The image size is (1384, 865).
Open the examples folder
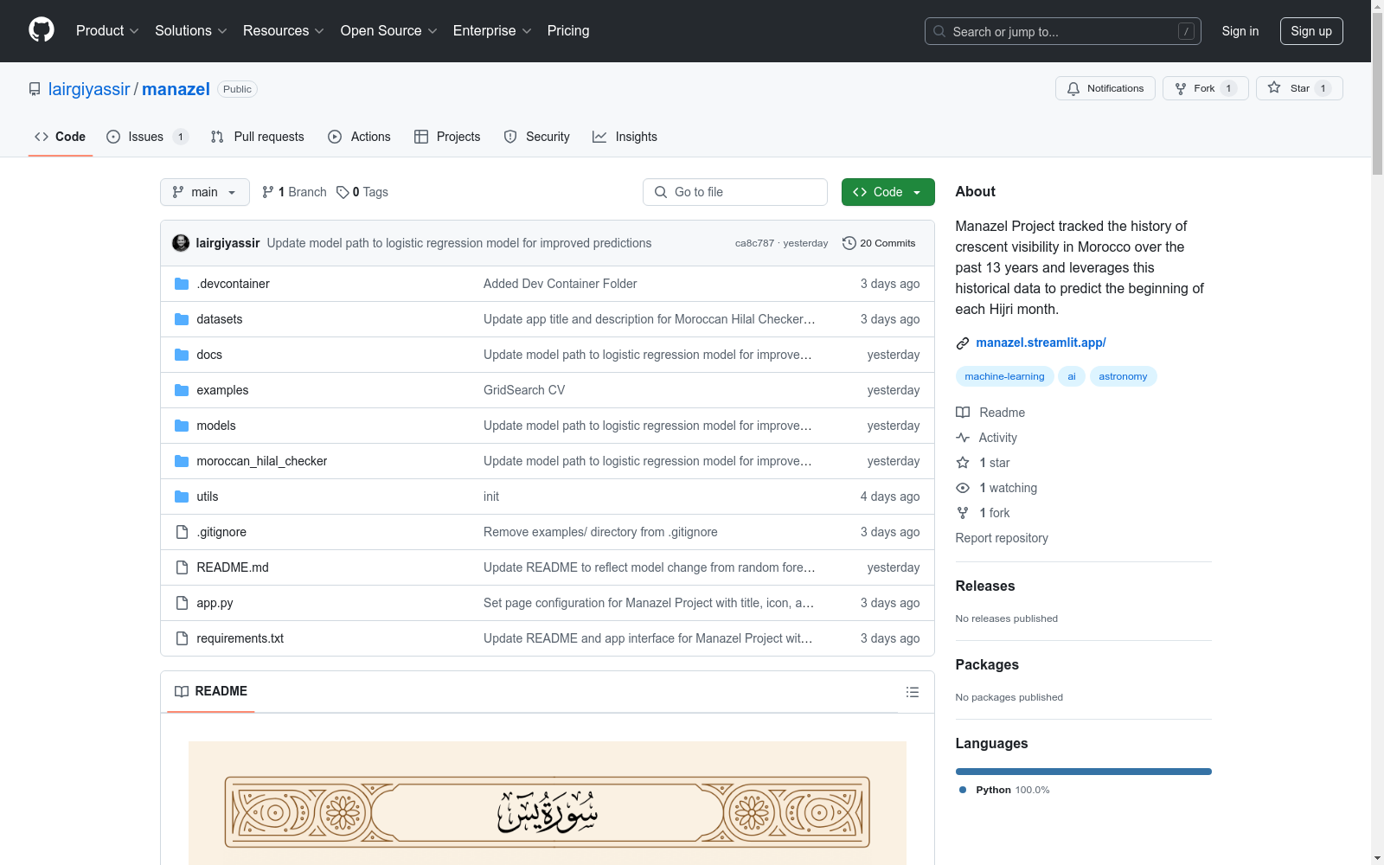[x=222, y=390]
